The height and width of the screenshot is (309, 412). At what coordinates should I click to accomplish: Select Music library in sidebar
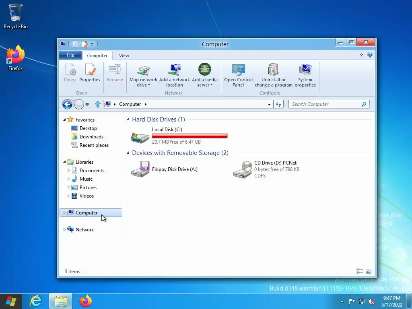pos(86,179)
